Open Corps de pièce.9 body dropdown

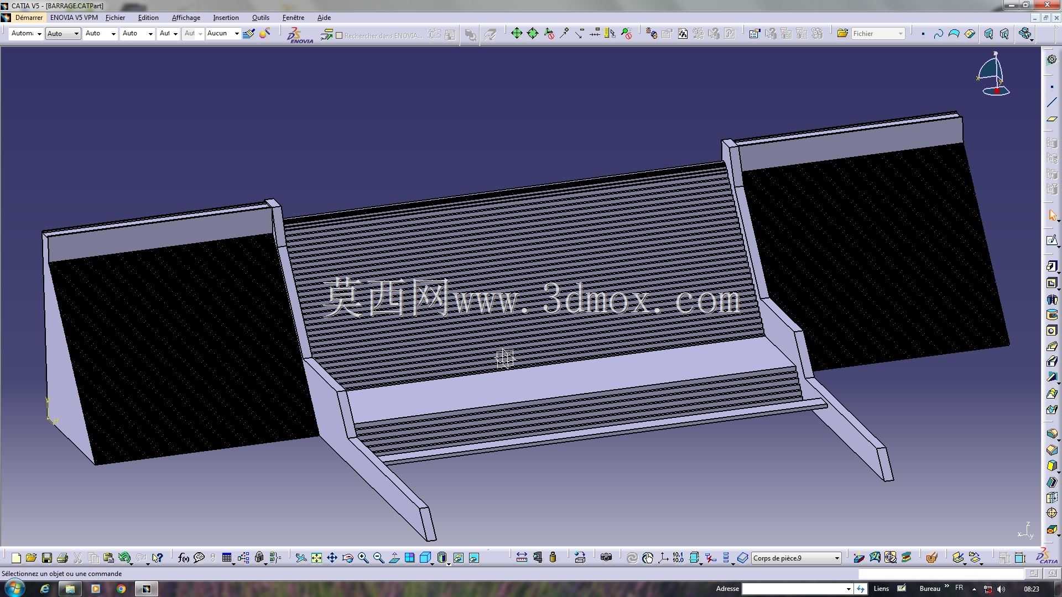click(x=796, y=558)
